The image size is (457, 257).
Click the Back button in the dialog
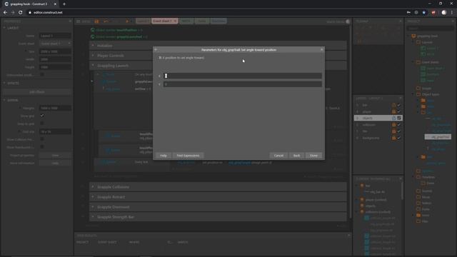point(296,156)
